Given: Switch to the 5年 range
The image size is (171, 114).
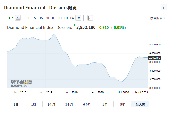Looking at the screenshot, I should point(122,104).
